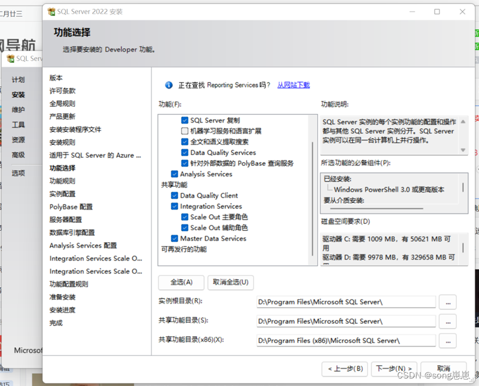Browse for 实例根目录 with ellipsis button

[448, 302]
